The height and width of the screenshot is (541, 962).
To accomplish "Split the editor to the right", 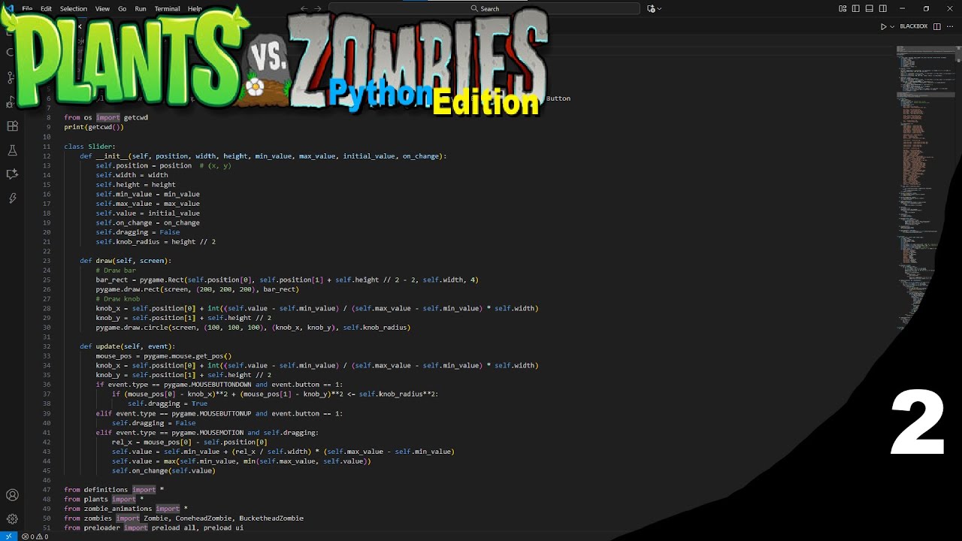I will pos(936,26).
